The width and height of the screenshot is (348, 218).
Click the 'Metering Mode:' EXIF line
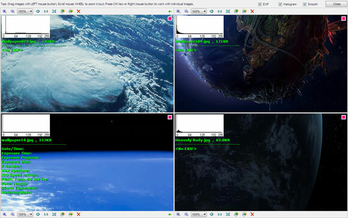click(17, 193)
